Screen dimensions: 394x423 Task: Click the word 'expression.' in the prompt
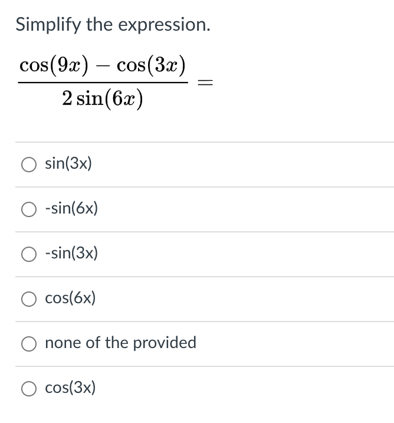coord(164,25)
